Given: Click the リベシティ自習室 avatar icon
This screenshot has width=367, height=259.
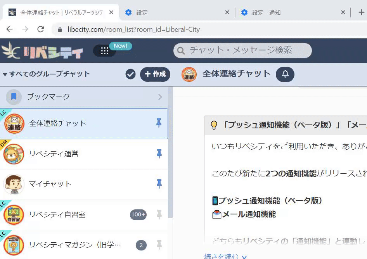Looking at the screenshot, I should coord(14,215).
